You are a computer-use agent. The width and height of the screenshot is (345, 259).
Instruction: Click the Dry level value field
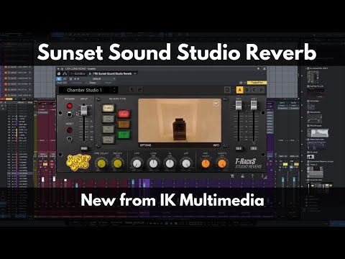click(x=239, y=148)
